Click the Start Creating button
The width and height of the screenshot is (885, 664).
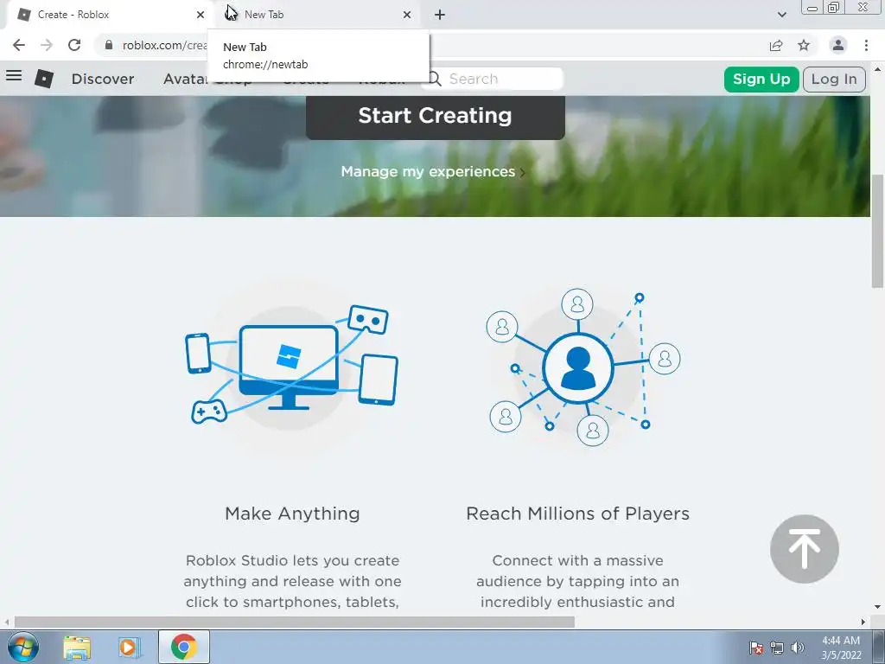coord(436,117)
